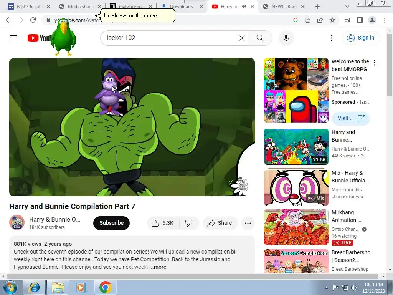The width and height of the screenshot is (393, 295).
Task: Open the Chrome profile avatar
Action: (372, 20)
